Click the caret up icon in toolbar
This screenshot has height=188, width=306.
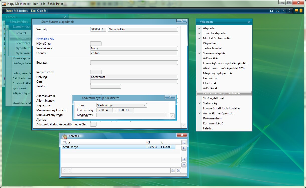pyautogui.click(x=283, y=11)
